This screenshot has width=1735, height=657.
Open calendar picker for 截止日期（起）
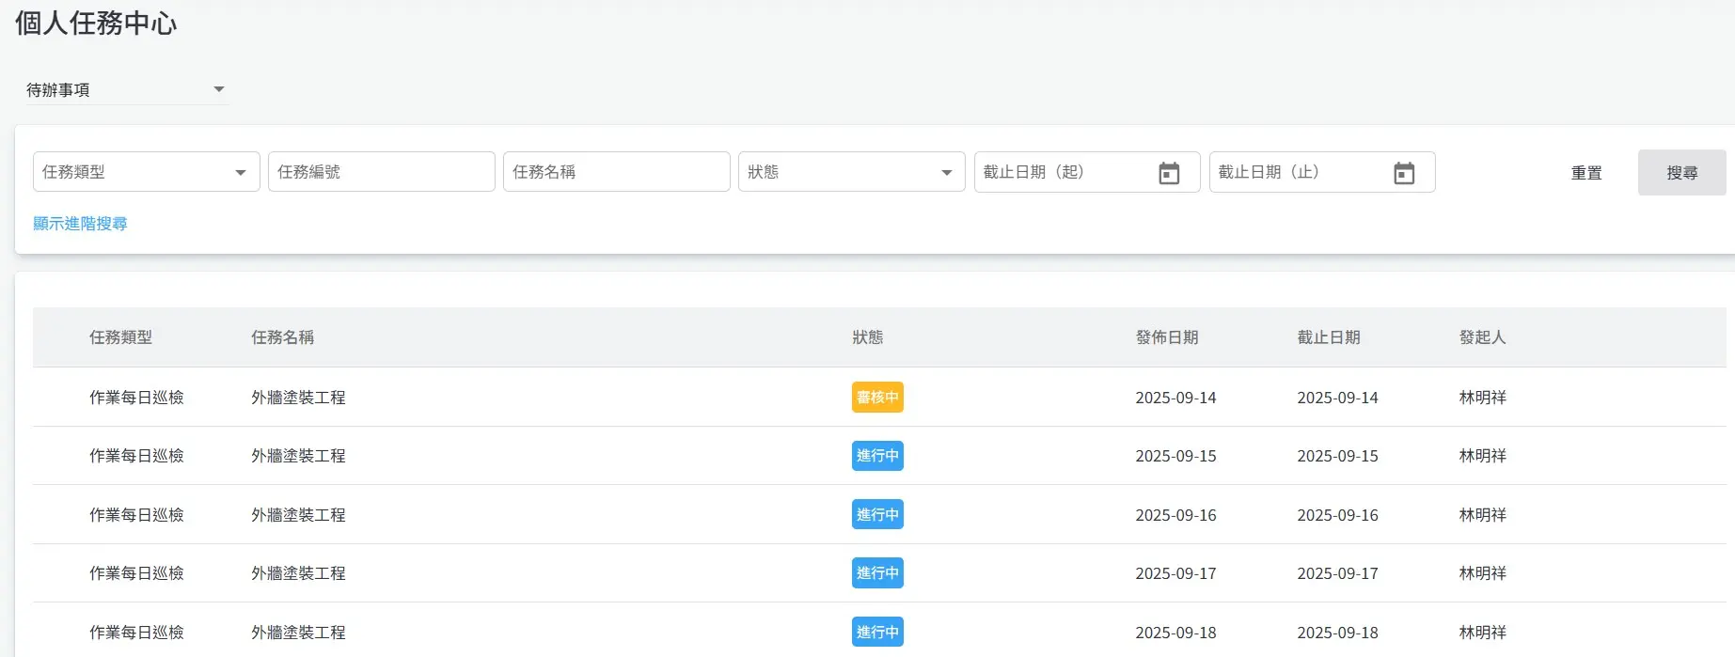click(1168, 173)
